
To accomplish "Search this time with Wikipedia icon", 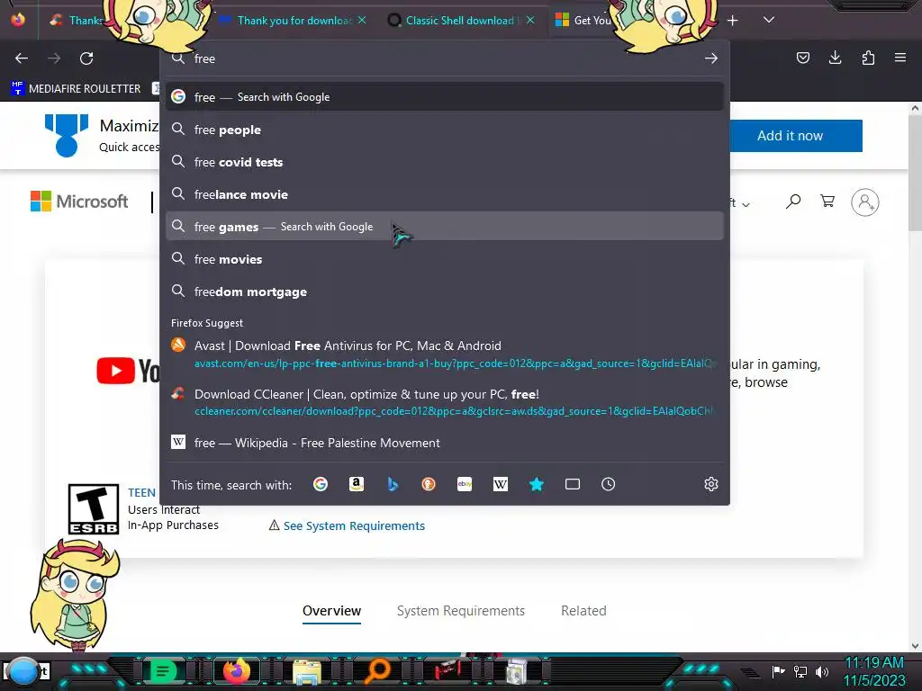I will [x=501, y=484].
